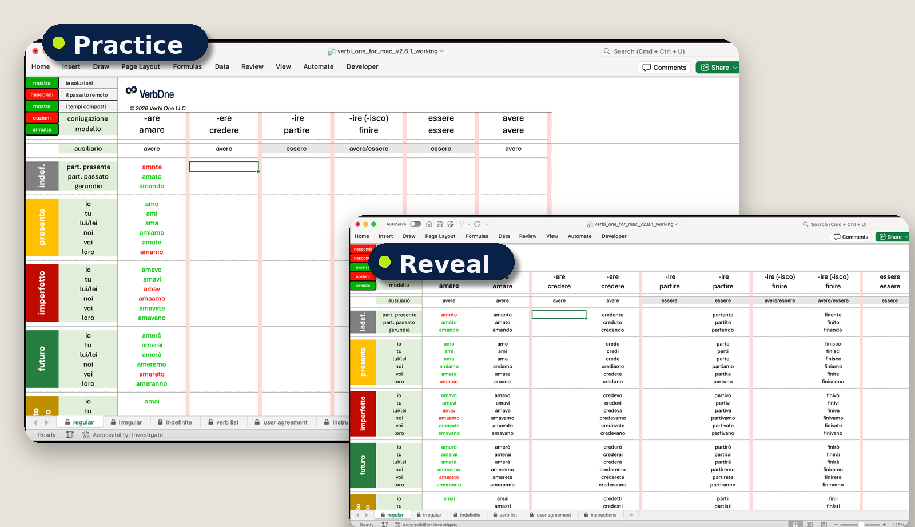Click the red 'opzioni' button

pos(41,118)
